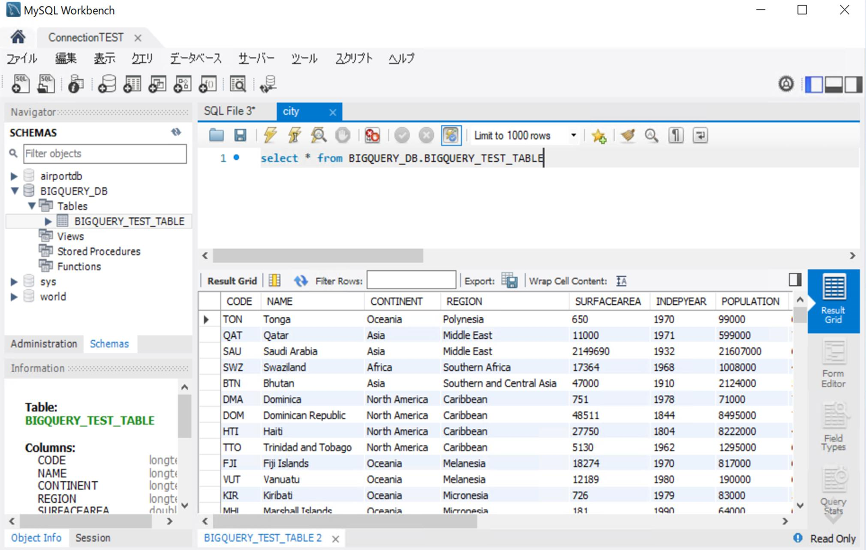Image resolution: width=866 pixels, height=550 pixels.
Task: Execute the whole SQL script (lightning bolt)
Action: (x=270, y=136)
